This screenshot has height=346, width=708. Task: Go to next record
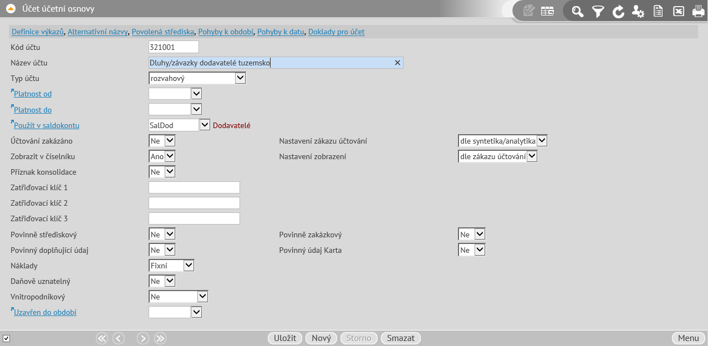pyautogui.click(x=143, y=338)
